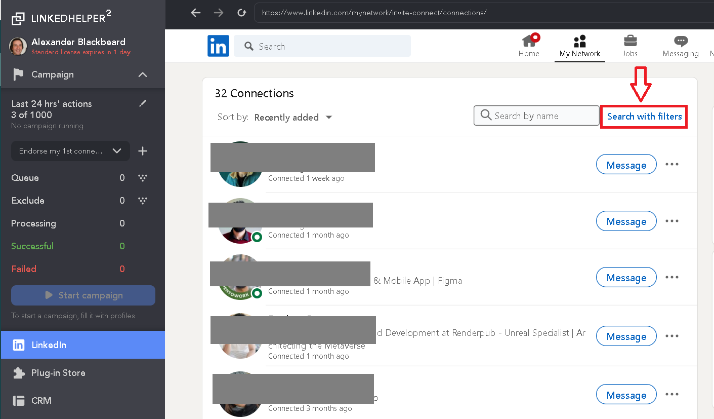Open profile photo of 1 week ago connection
This screenshot has width=714, height=419.
240,164
